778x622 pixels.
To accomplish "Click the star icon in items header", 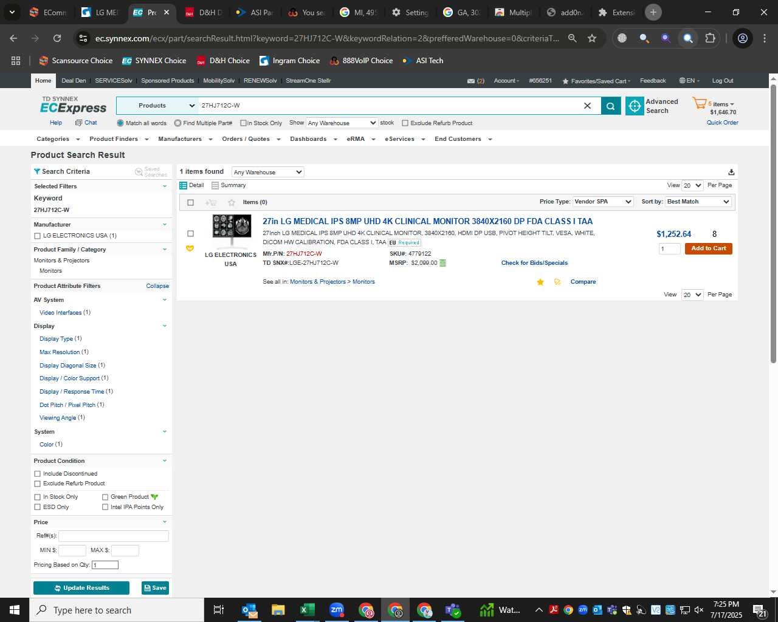I will point(231,202).
